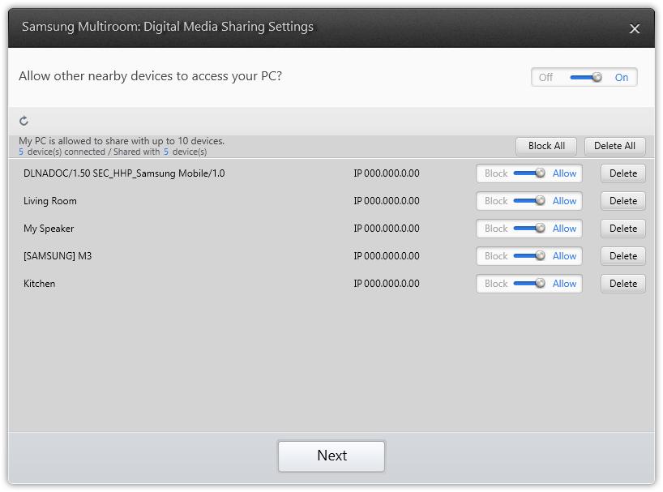Toggle Block/Allow for DLNADOC Samsung Mobile device
663x492 pixels.
point(529,173)
